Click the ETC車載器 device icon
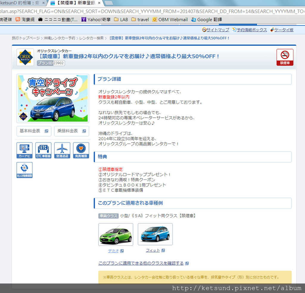Viewport: 305px width, 293px height. click(x=43, y=150)
